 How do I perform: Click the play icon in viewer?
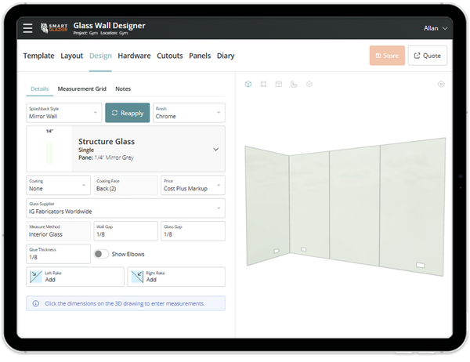(x=441, y=85)
